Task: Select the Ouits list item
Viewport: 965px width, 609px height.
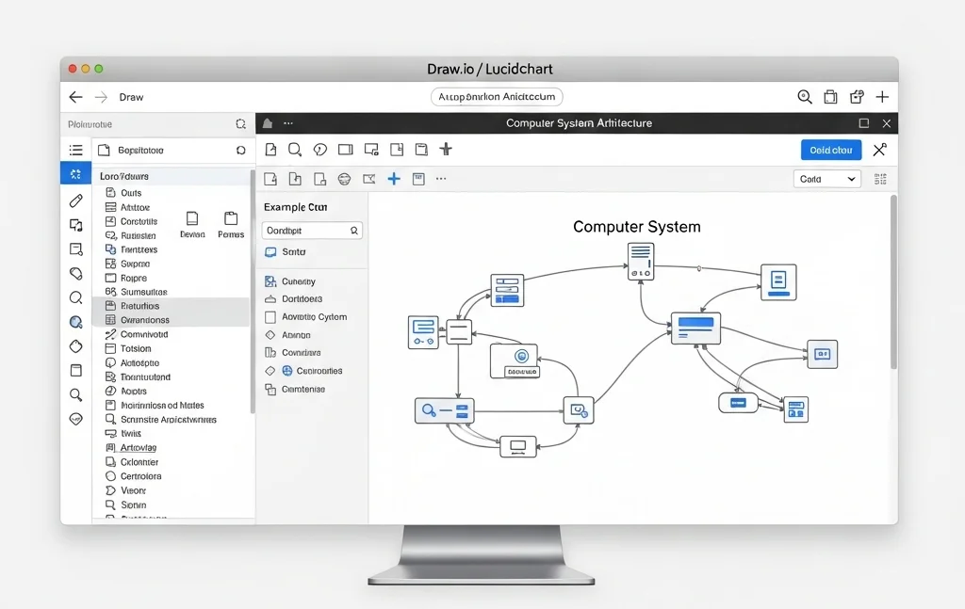Action: [x=131, y=193]
